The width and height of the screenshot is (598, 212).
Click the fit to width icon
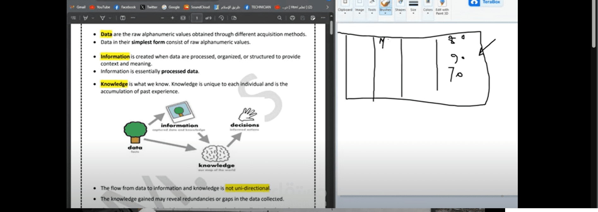point(183,18)
